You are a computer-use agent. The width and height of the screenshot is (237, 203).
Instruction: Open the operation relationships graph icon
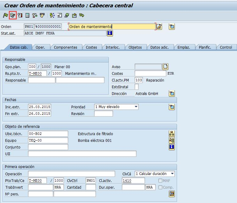pos(52,15)
